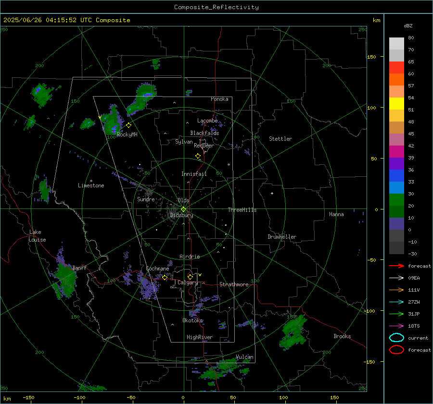Click the yellow diamond marker below RedDeer
The image size is (433, 404).
pos(198,156)
